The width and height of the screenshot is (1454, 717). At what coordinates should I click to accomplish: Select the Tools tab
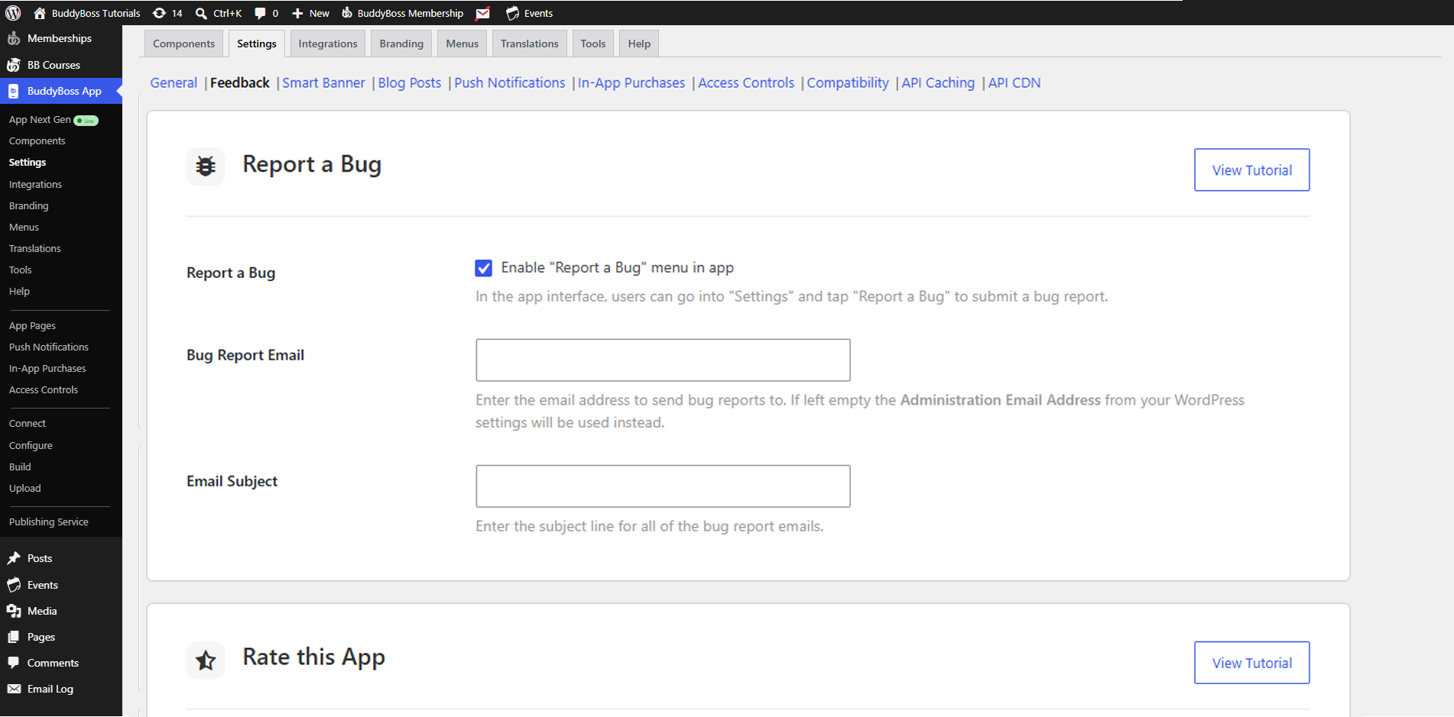(593, 44)
